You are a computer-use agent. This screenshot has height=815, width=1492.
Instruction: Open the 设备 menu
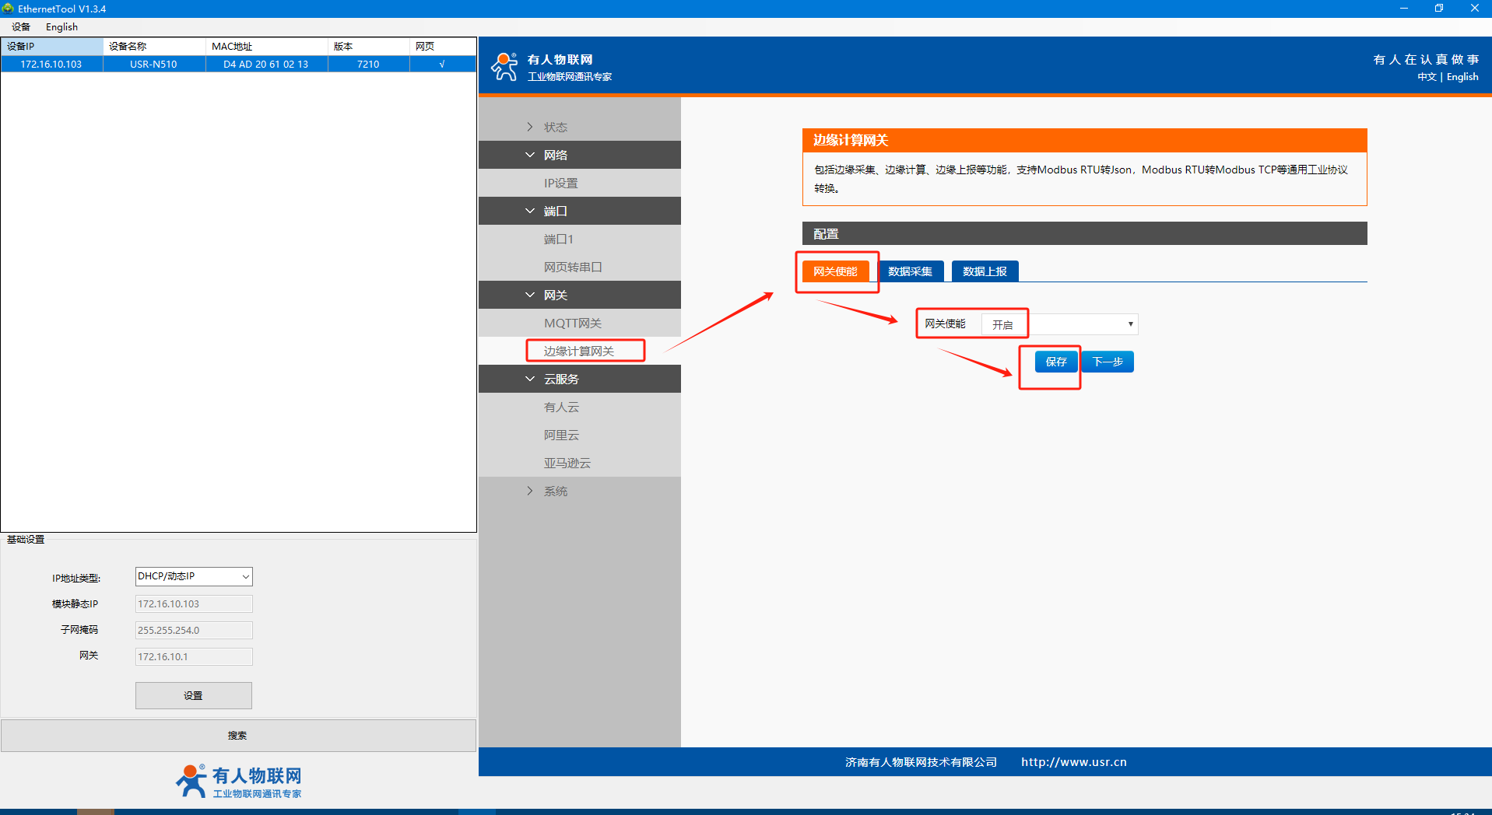21,27
